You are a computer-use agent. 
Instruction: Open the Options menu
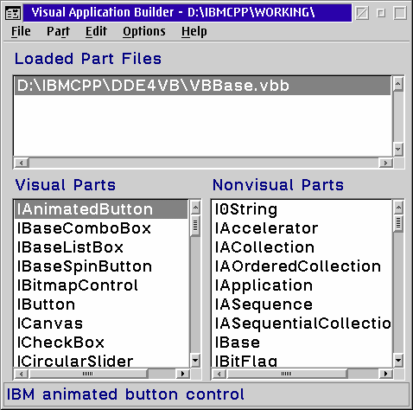(x=144, y=31)
